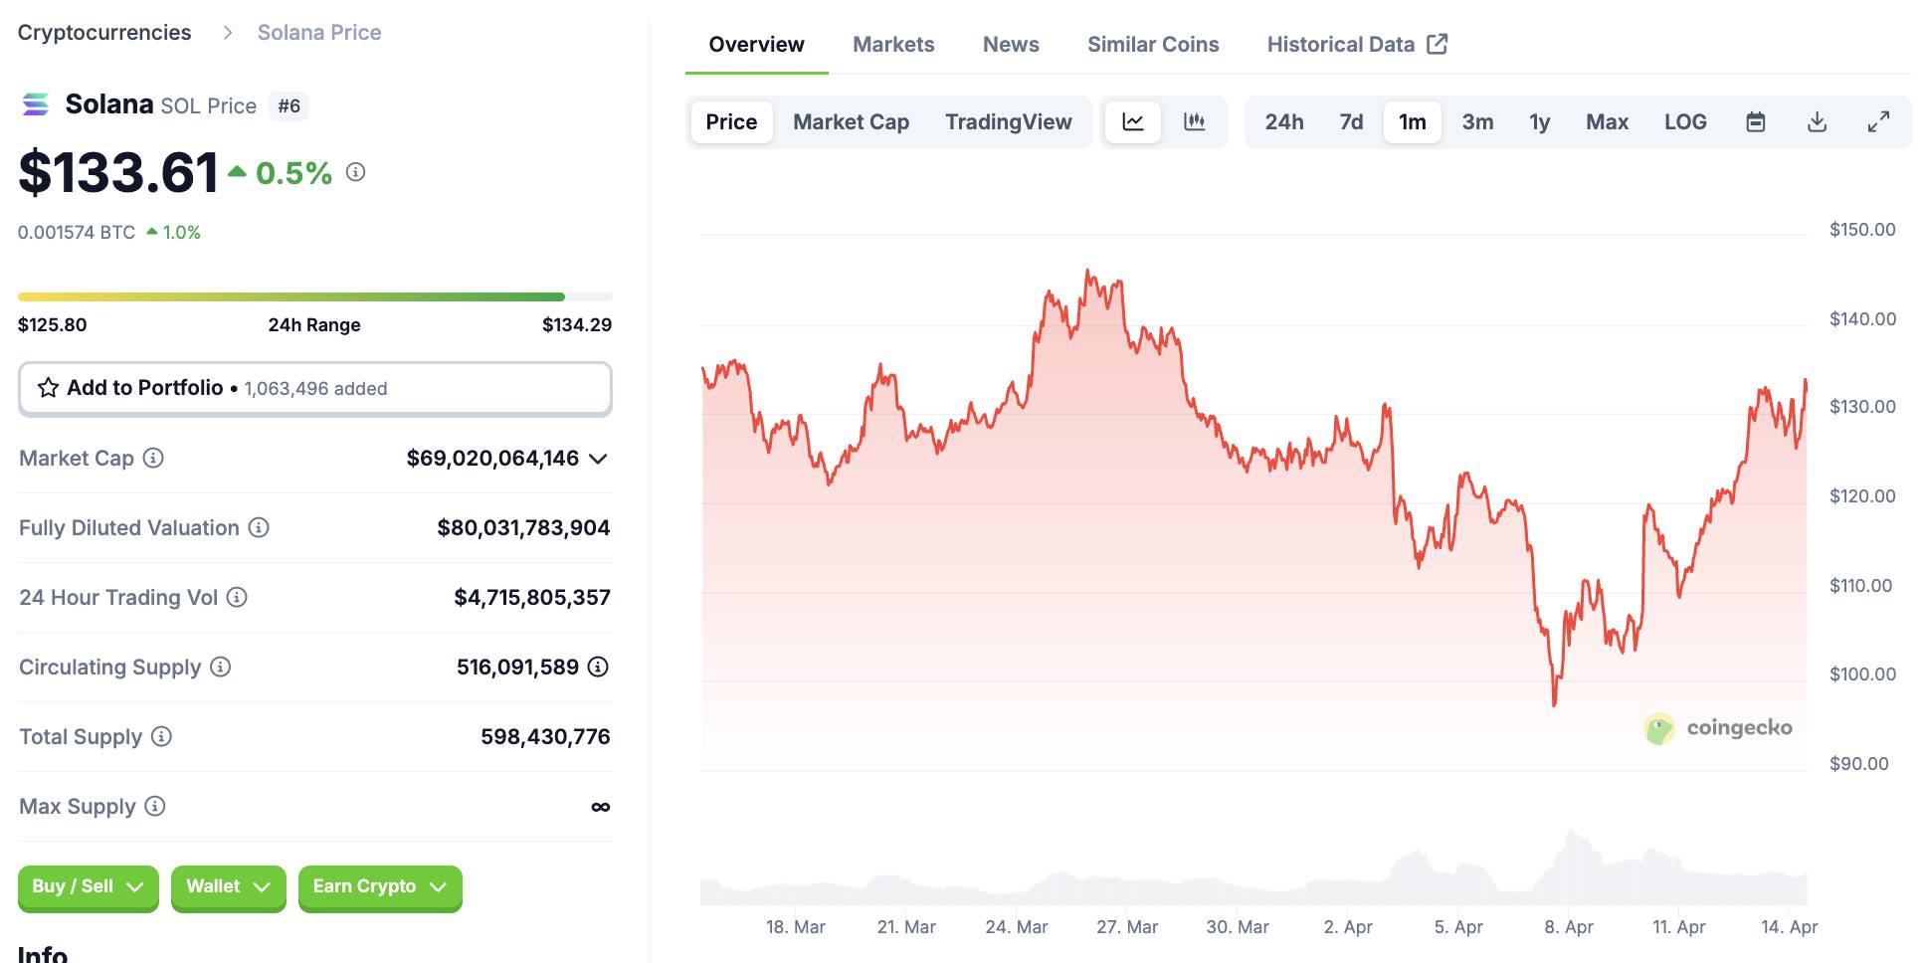Click Add to Portfolio button
1924x963 pixels.
tap(314, 388)
